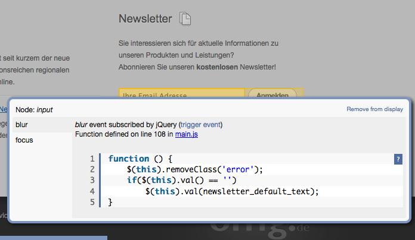This screenshot has width=415, height=240.
Task: Click line number 3 in code gutter
Action: (92, 181)
